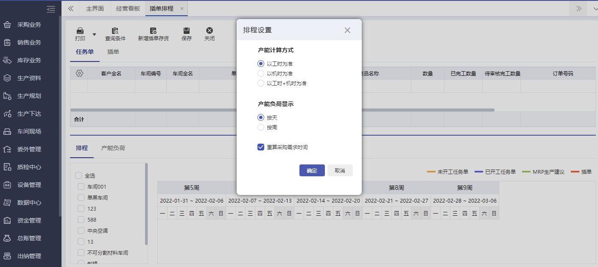
Task: Click the 关闭 toolbar icon
Action: pyautogui.click(x=209, y=31)
